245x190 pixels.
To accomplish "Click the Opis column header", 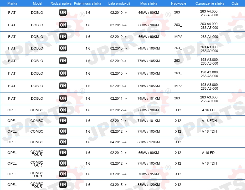I will click(235, 3).
